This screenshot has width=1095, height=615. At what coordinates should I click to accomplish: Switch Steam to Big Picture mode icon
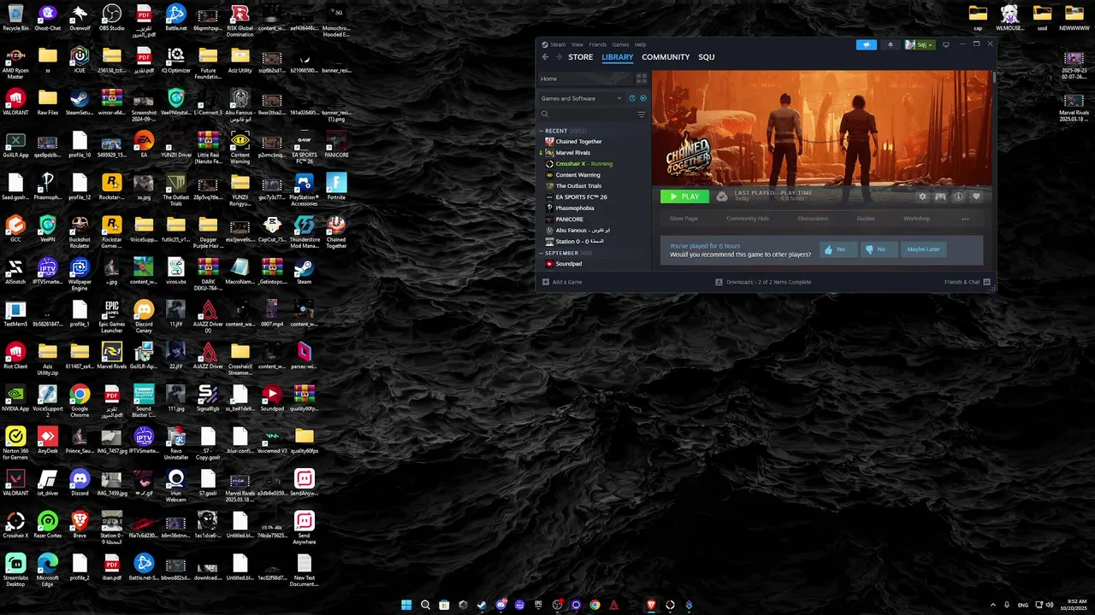[x=946, y=44]
